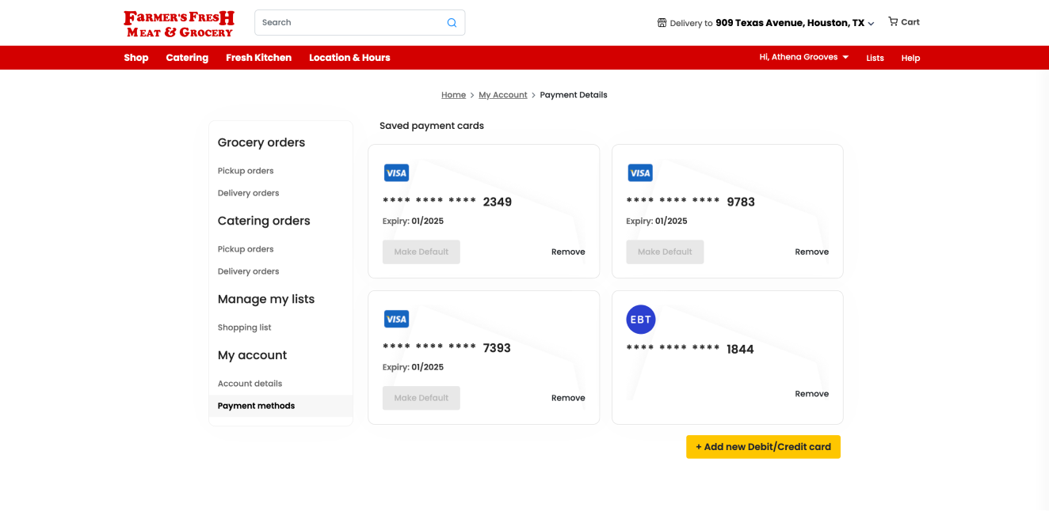Click Add new Debit/Credit card button

point(763,447)
